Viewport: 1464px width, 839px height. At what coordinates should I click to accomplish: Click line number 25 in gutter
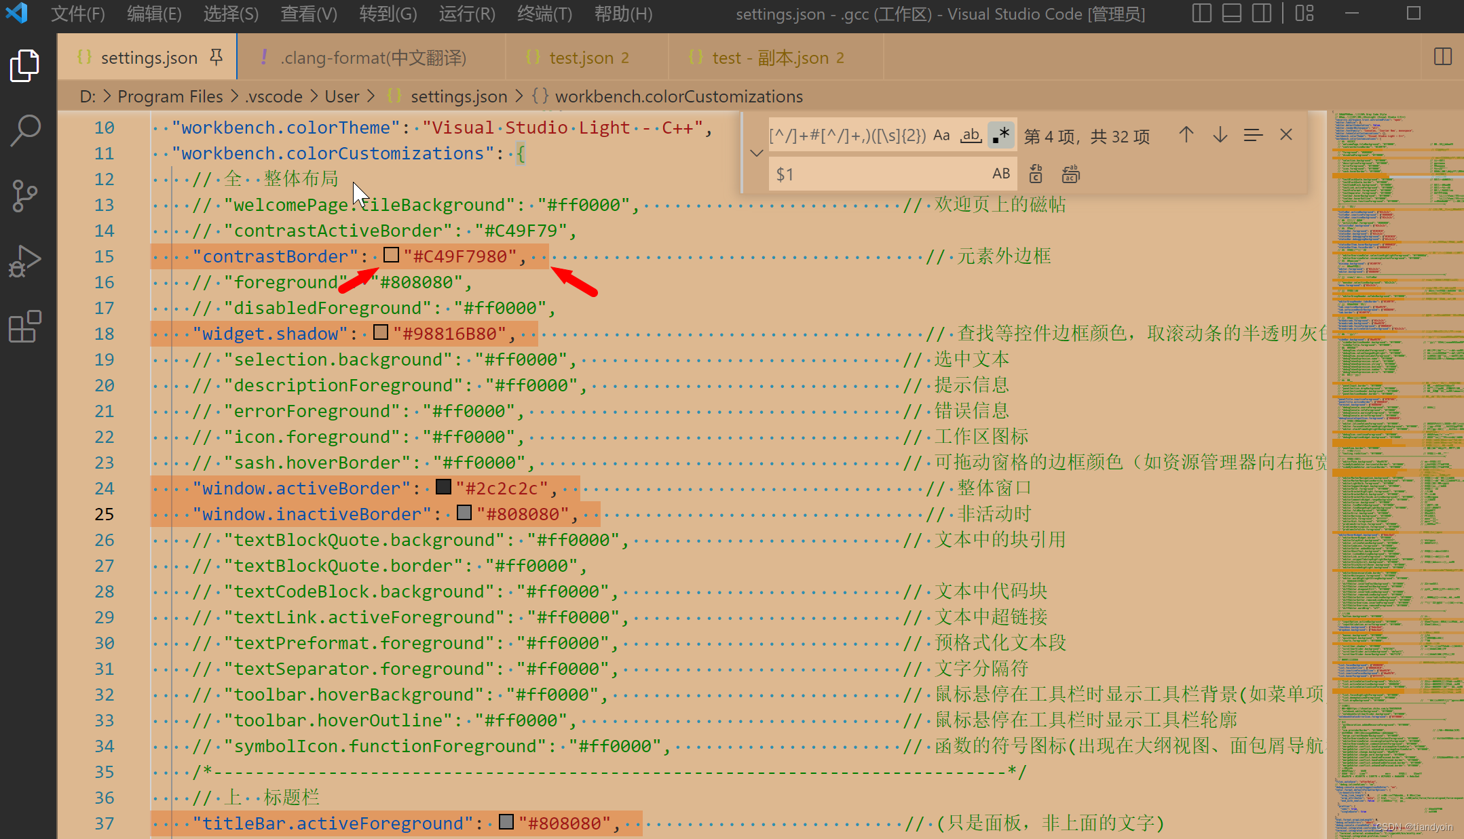pyautogui.click(x=104, y=514)
